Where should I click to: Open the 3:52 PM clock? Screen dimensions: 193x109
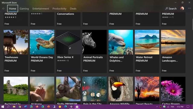180,107
